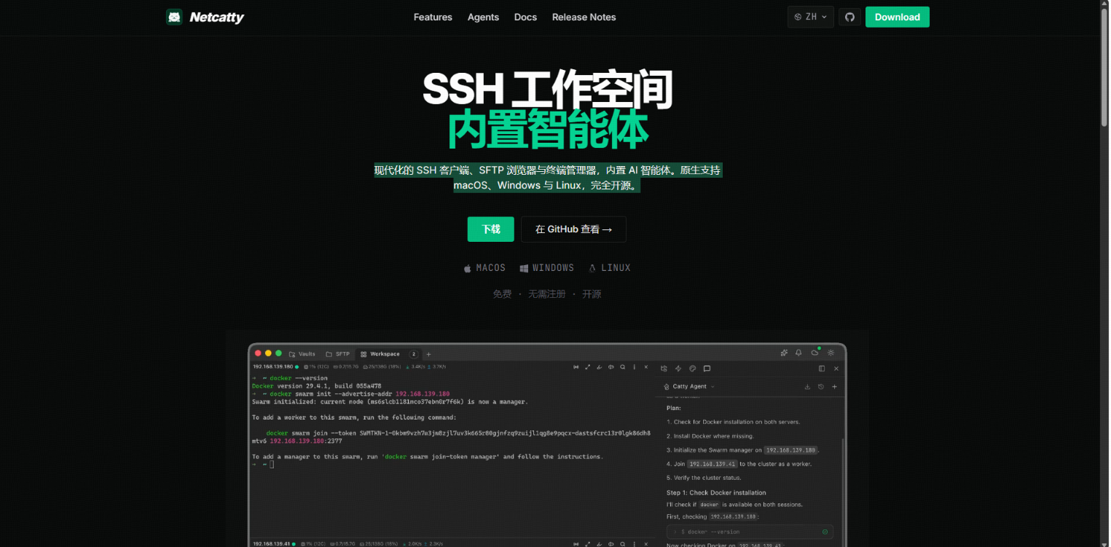
Task: Click the lightning bolt icon in the side panel
Action: coord(678,369)
